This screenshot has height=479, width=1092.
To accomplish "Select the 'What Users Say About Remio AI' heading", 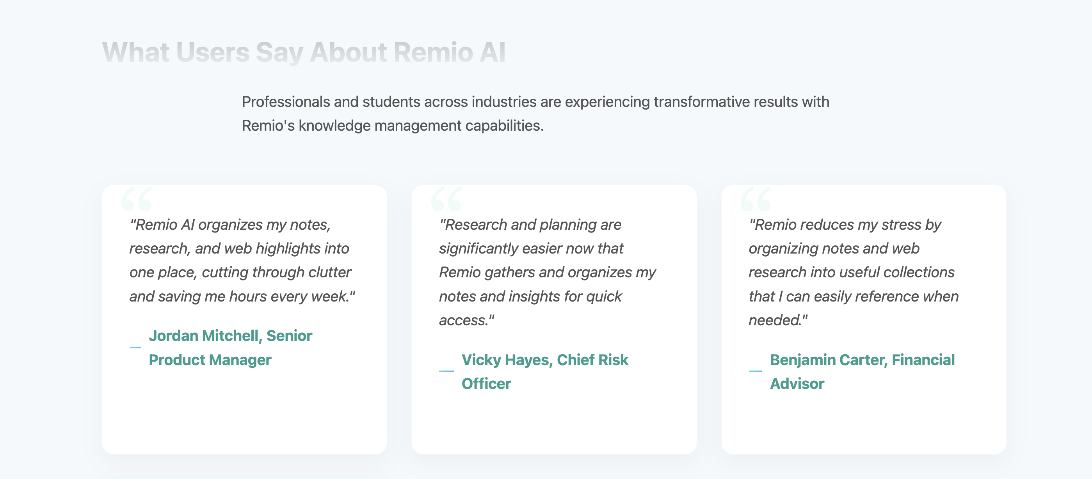I will (304, 52).
